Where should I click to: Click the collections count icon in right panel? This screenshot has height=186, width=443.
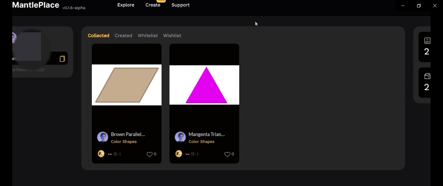pos(427,76)
